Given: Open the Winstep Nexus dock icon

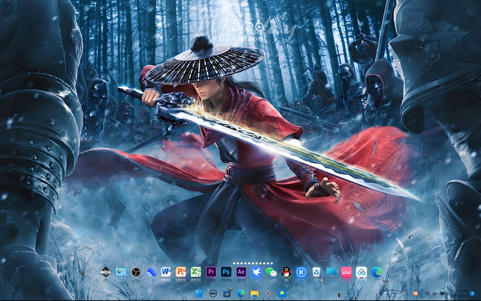Looking at the screenshot, I should point(106,272).
